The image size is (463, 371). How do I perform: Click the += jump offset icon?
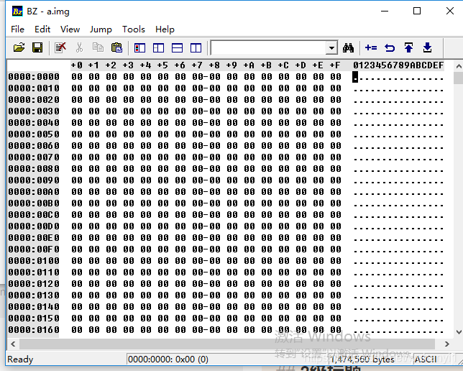(x=371, y=47)
